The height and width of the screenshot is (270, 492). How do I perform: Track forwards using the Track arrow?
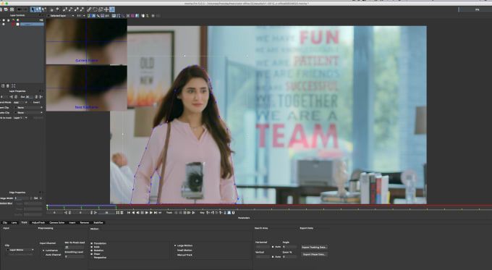(193, 213)
